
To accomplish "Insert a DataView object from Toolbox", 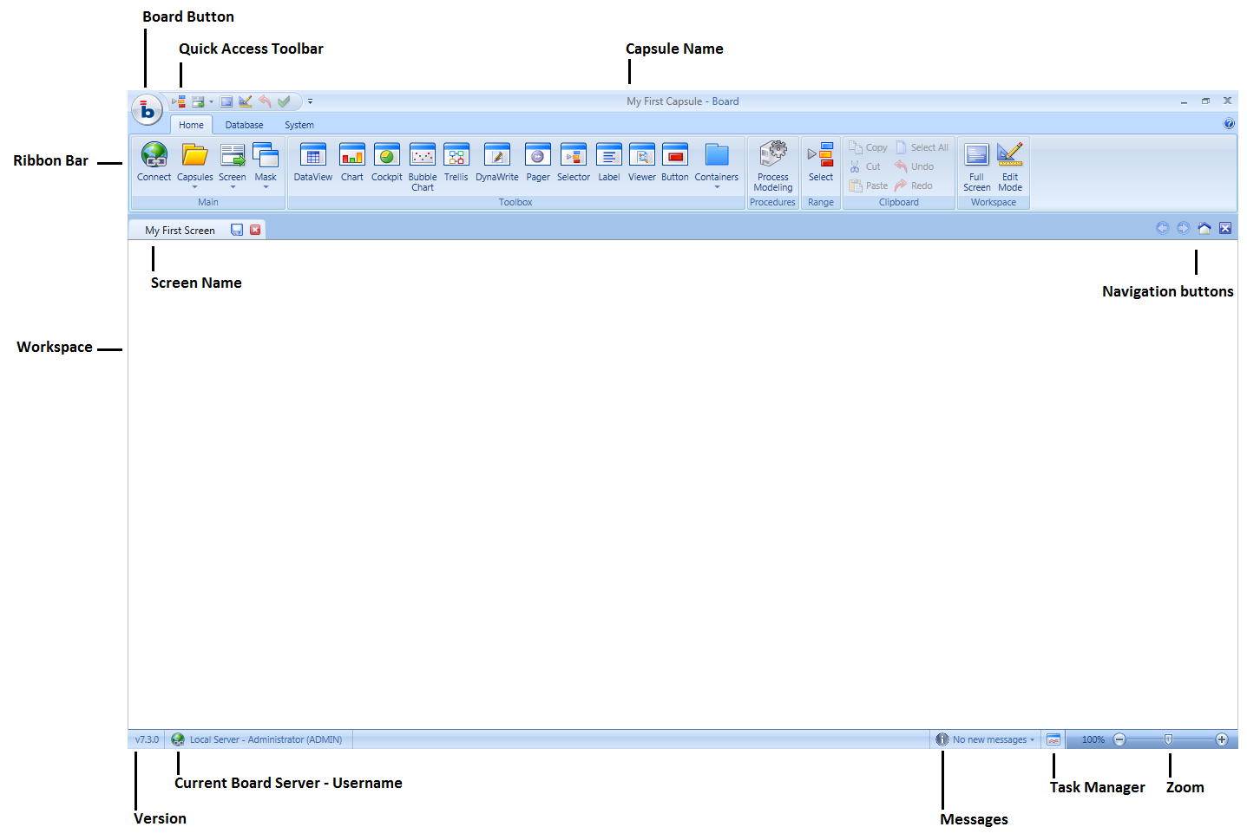I will [312, 162].
